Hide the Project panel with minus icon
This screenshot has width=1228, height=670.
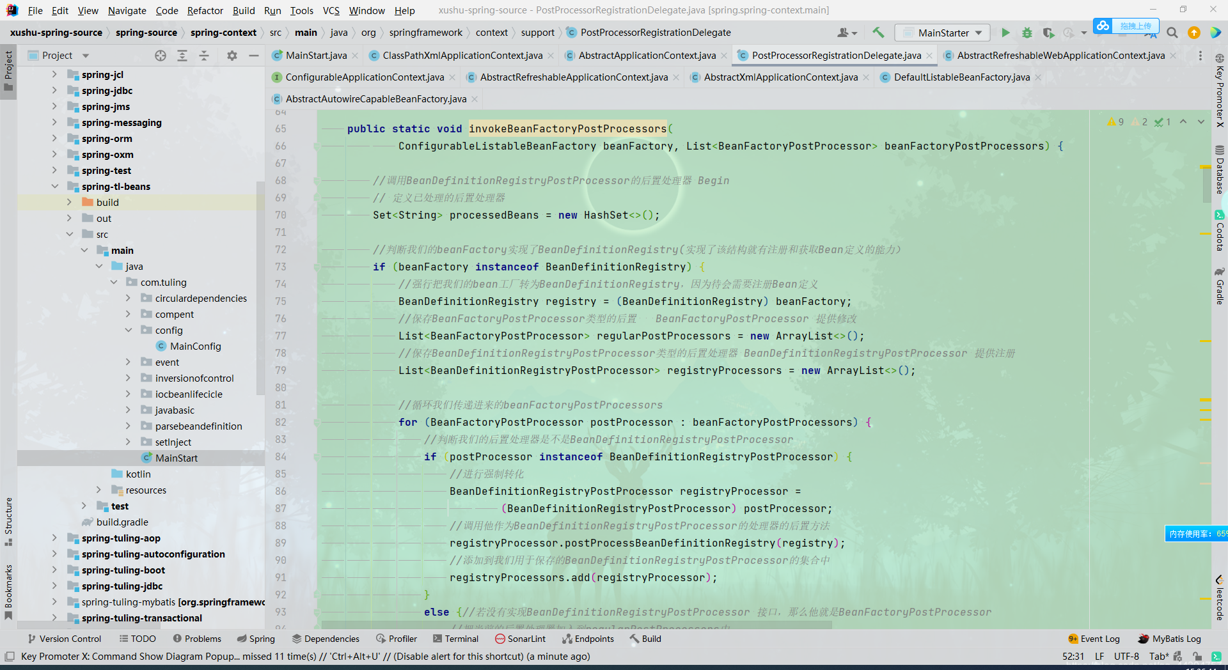point(254,56)
